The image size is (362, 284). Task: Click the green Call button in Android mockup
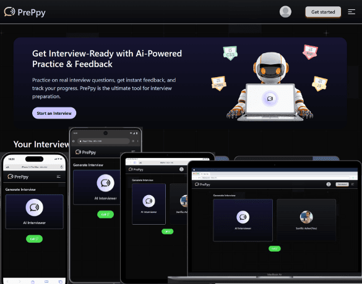106,214
